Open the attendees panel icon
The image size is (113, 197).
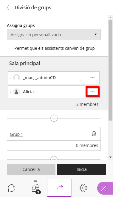click(x=36, y=189)
